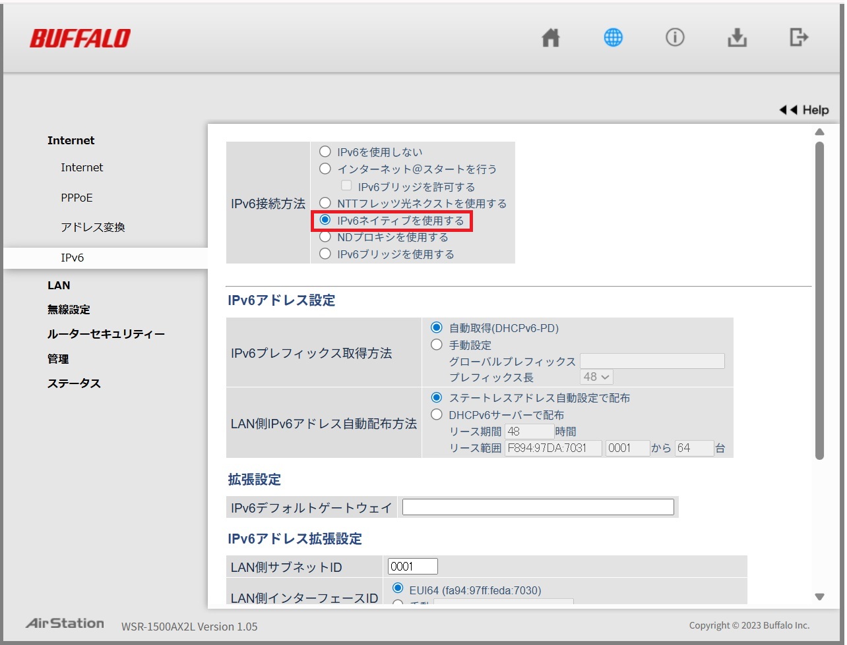Go to the Home icon
The height and width of the screenshot is (645, 847).
551,38
